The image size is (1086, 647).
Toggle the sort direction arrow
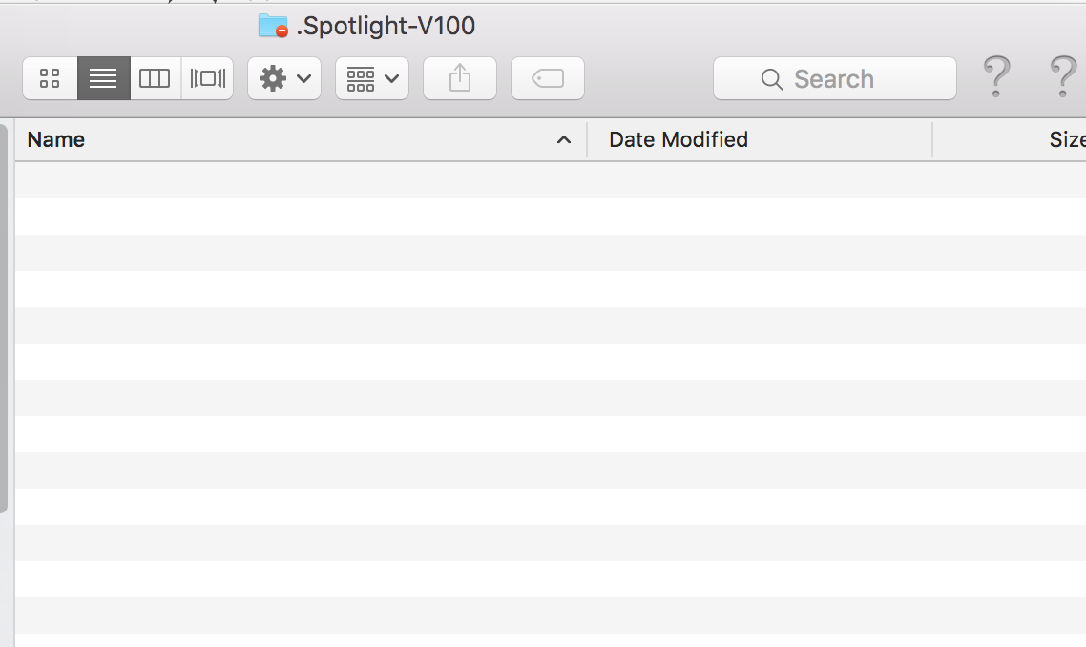[564, 140]
